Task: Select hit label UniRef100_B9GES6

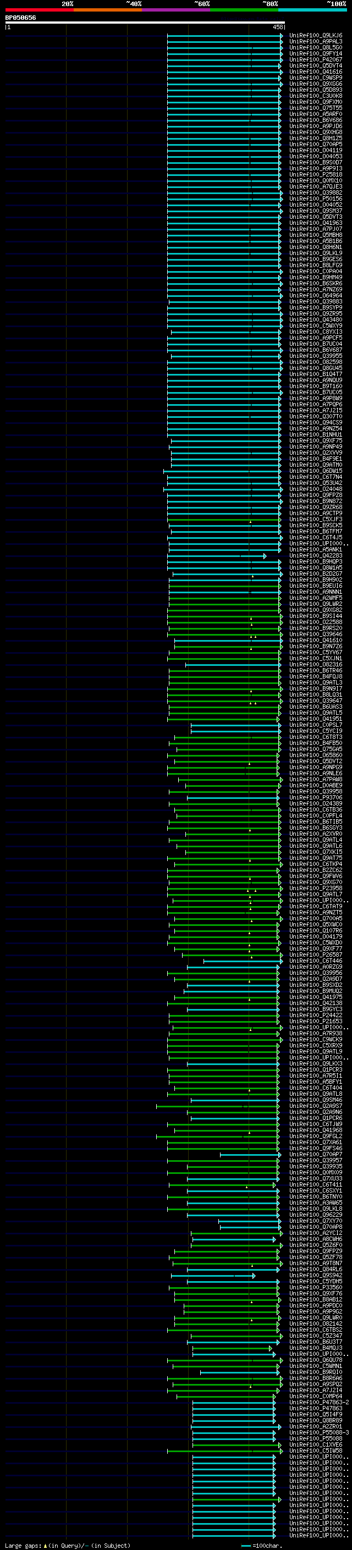Action: [316, 260]
